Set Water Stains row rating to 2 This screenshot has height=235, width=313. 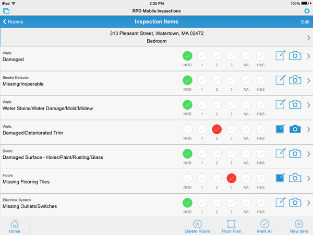[217, 105]
